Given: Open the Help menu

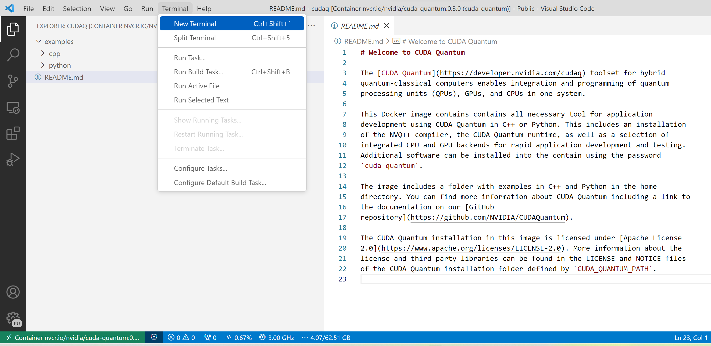Looking at the screenshot, I should (204, 9).
